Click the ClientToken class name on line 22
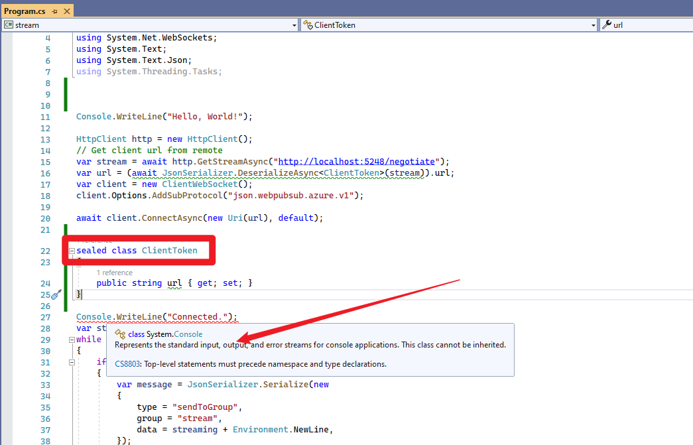This screenshot has width=693, height=445. (x=169, y=251)
